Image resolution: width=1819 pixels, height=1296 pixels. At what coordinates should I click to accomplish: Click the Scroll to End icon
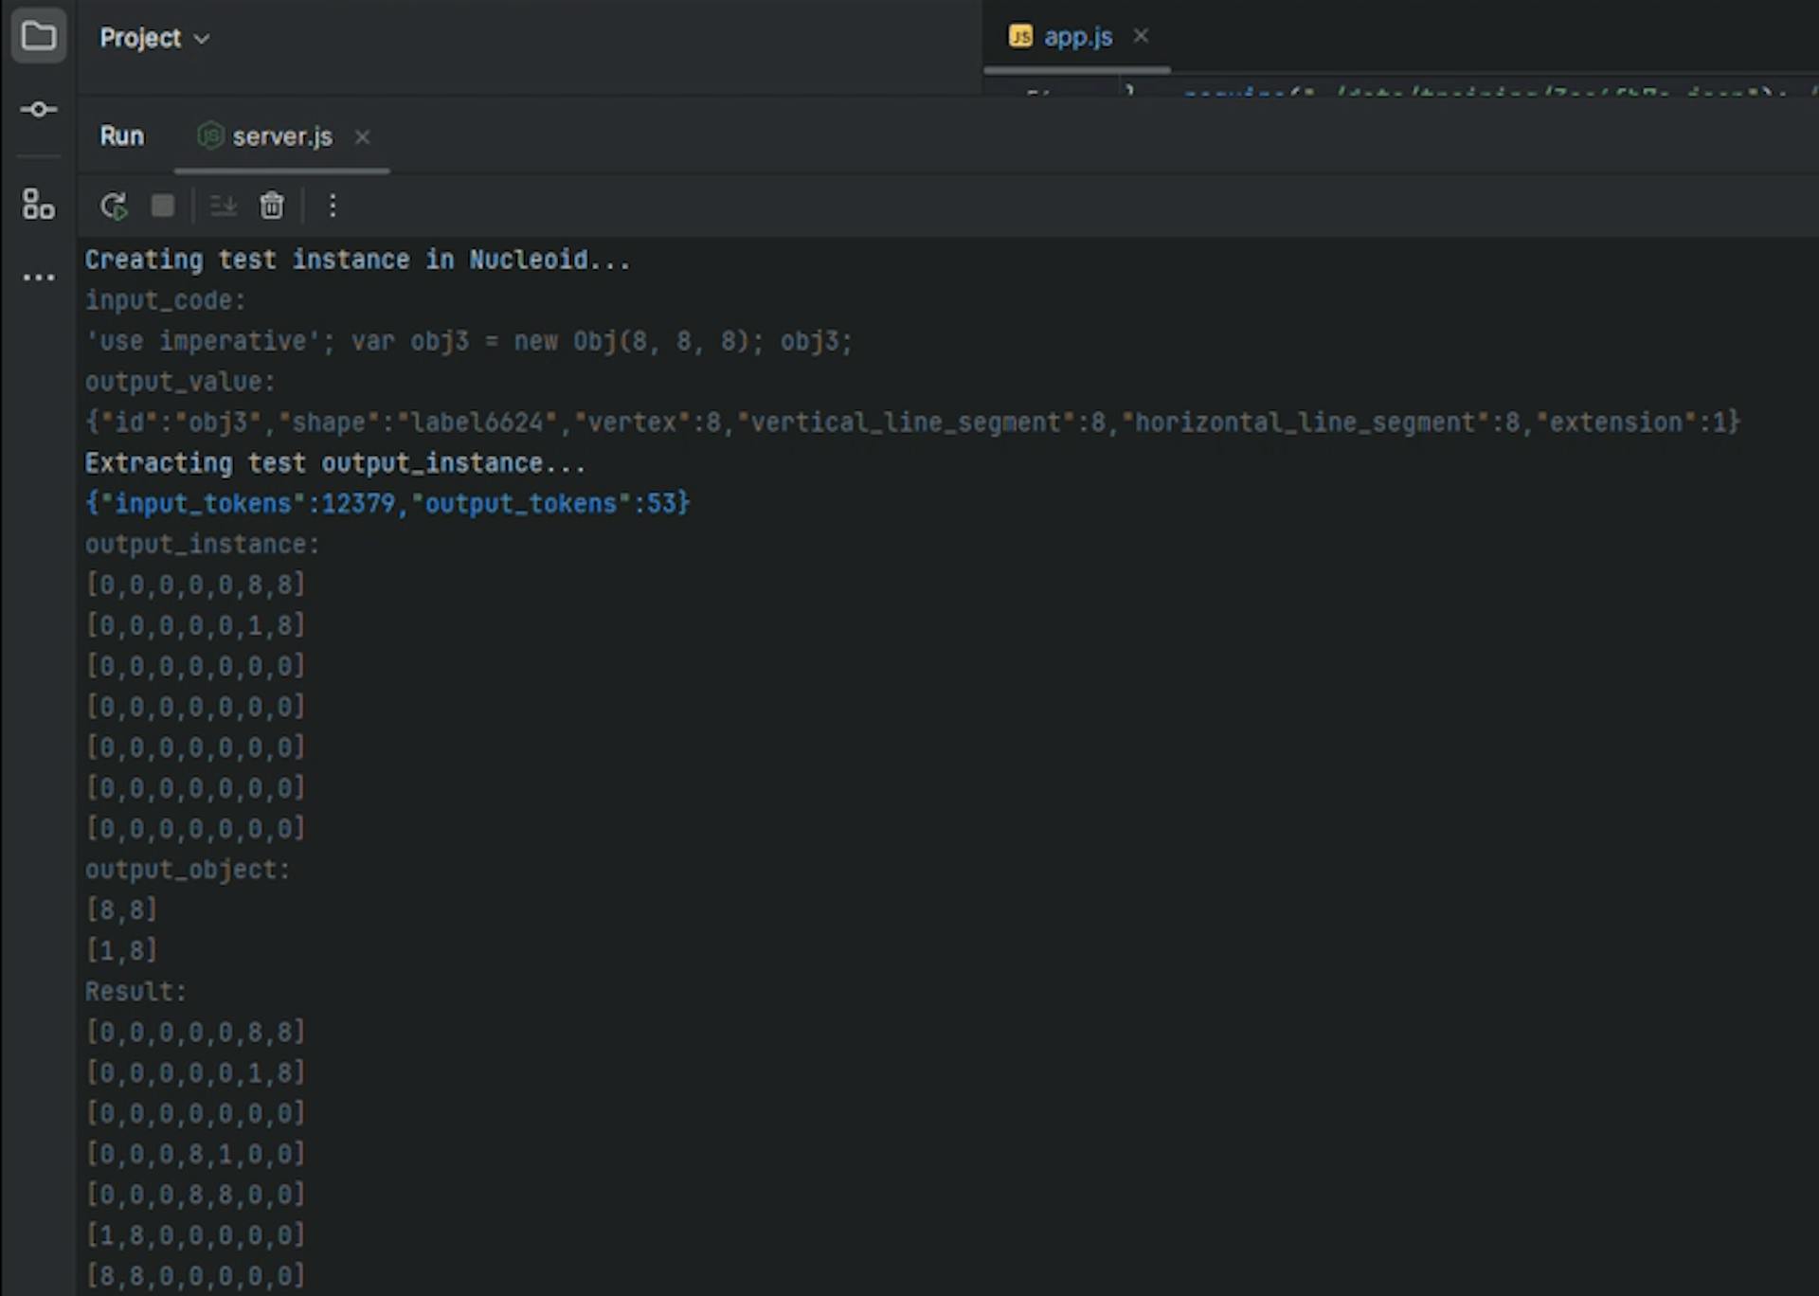(x=224, y=206)
